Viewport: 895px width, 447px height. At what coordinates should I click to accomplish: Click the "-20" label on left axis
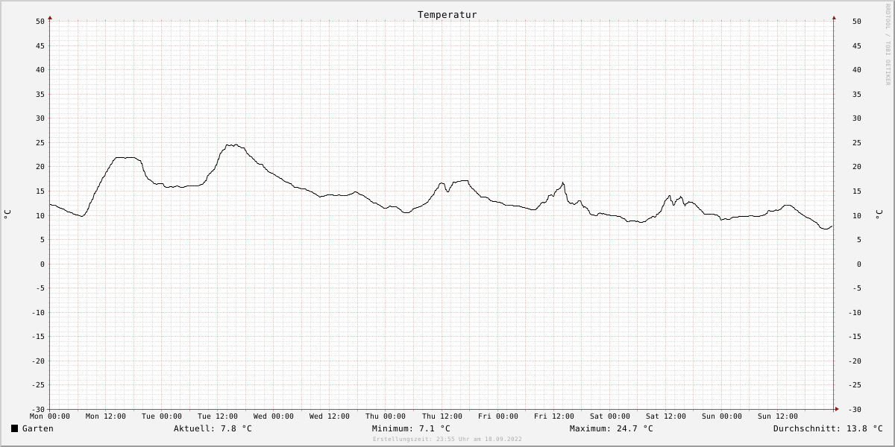38,361
